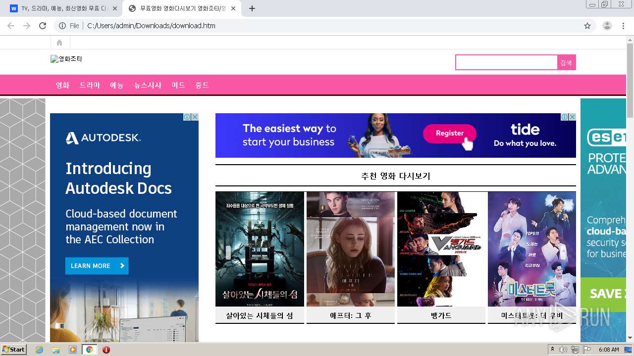634x356 pixels.
Task: Click the tide logo in banner
Action: 525,130
